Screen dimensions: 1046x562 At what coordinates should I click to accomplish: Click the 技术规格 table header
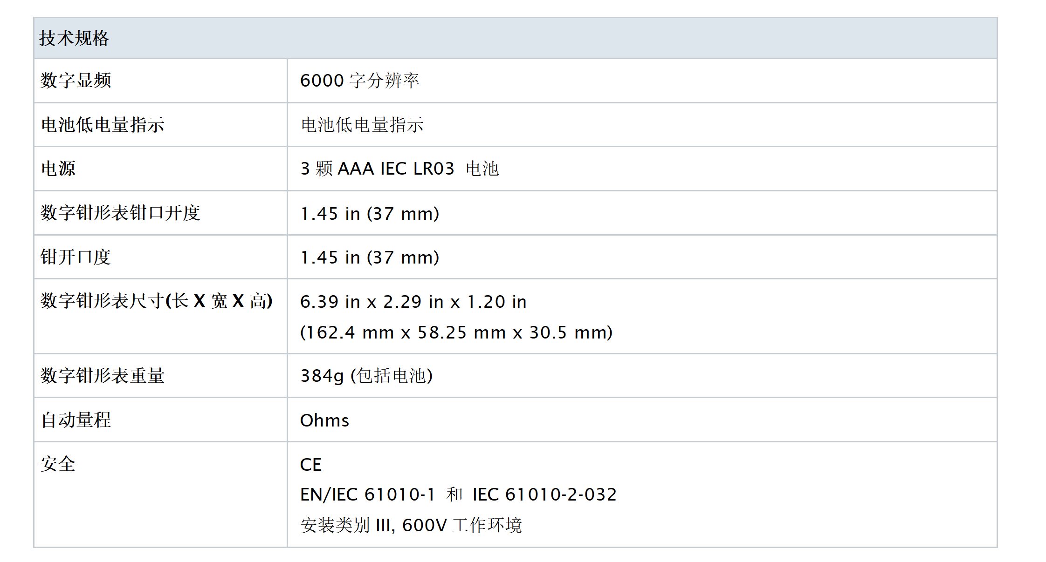pyautogui.click(x=74, y=38)
